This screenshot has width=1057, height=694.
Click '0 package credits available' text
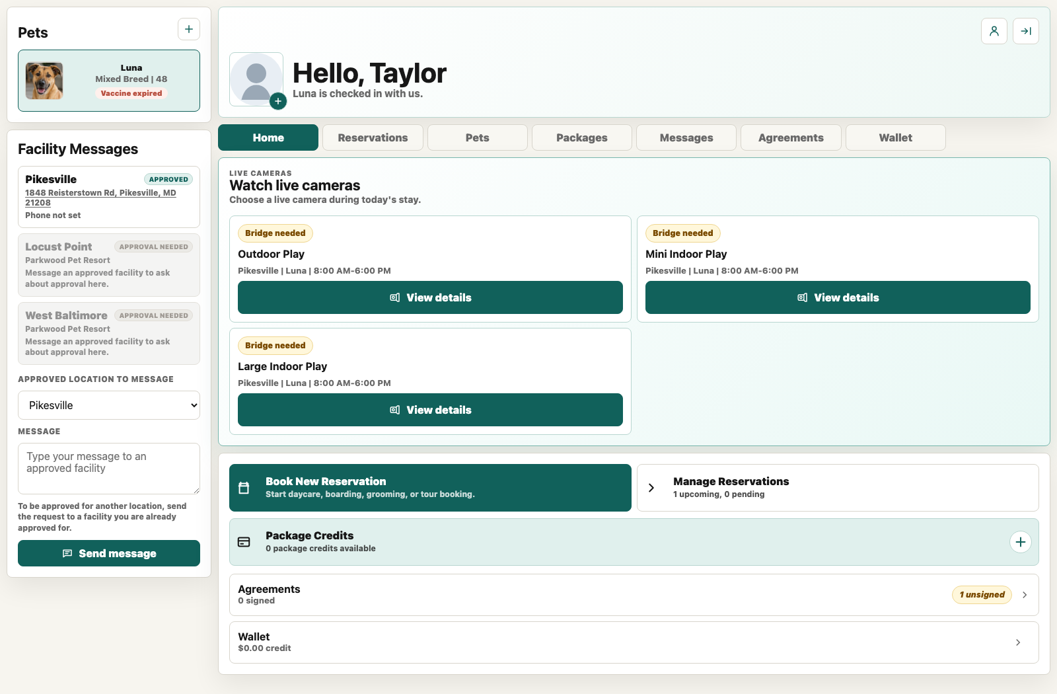tap(320, 549)
